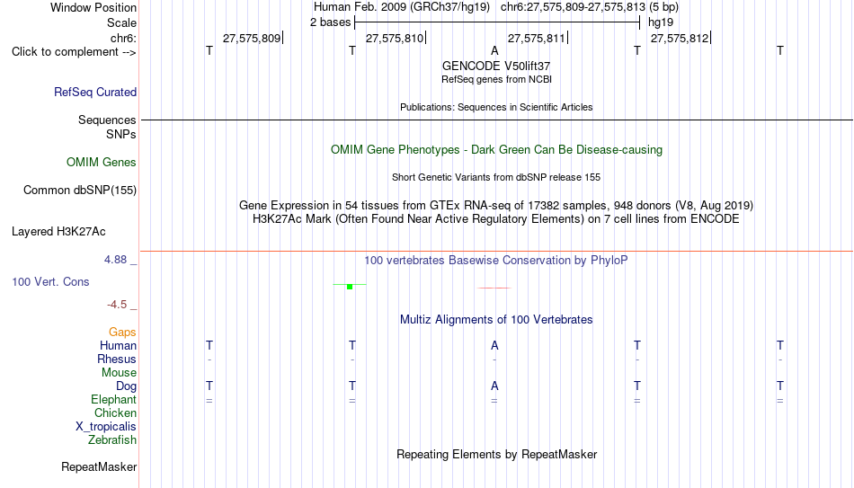854x488 pixels.
Task: Click the 27,575,810 position marker
Action: 395,38
